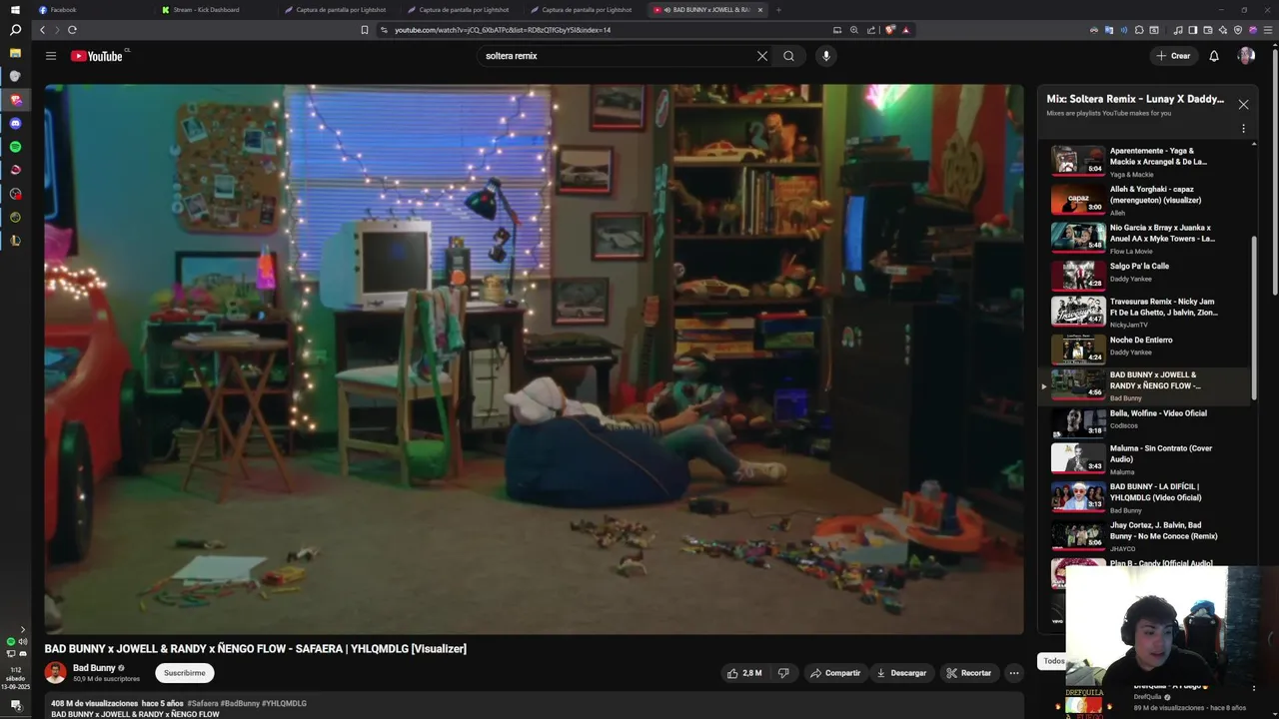This screenshot has height=719, width=1279.
Task: Play Bella, Wolfine - Video Oficial
Action: [x=1149, y=422]
